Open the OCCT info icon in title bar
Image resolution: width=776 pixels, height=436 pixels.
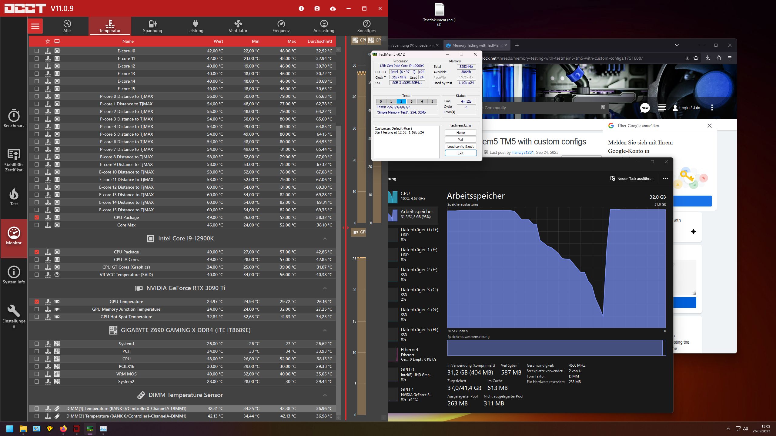[301, 8]
